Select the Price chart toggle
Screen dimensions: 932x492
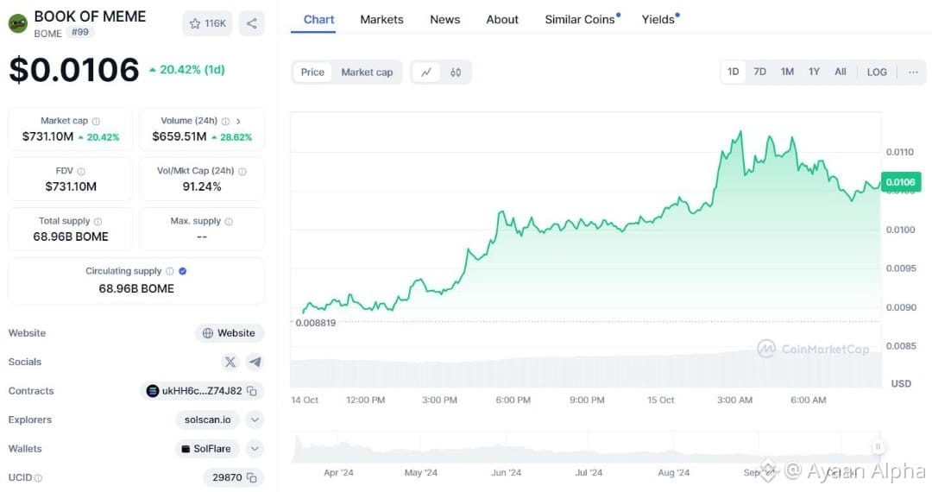(312, 73)
